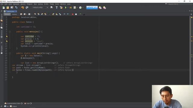Open the Services side panel tab
Image resolution: width=193 pixels, height=108 pixels.
(2, 34)
